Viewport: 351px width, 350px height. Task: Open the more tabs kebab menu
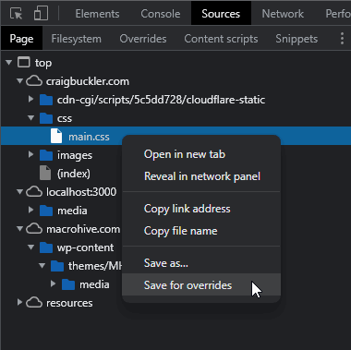pos(342,39)
